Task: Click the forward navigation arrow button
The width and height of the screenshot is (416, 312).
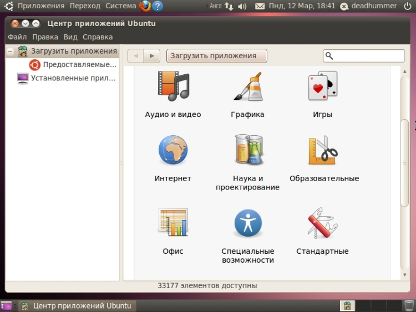Action: [x=152, y=56]
